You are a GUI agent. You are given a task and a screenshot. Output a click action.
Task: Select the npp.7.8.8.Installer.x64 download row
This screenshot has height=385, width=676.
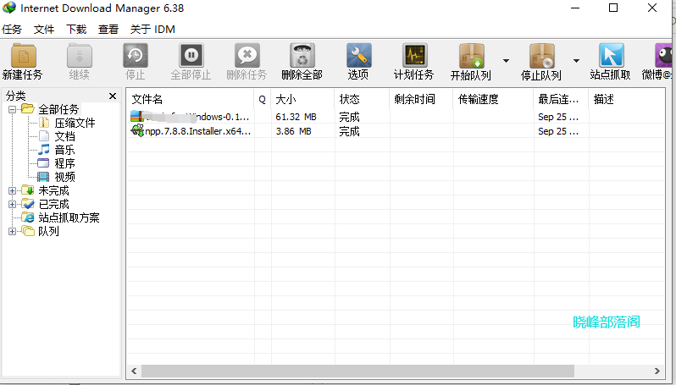(396, 131)
